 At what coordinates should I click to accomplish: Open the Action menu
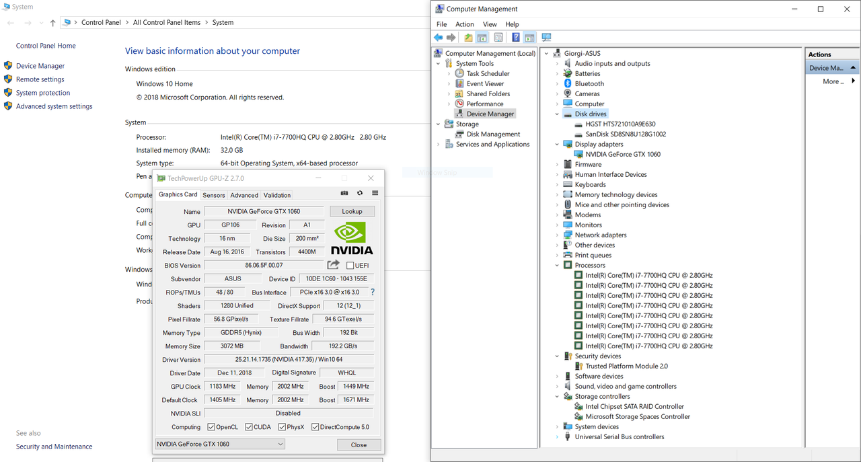tap(465, 24)
